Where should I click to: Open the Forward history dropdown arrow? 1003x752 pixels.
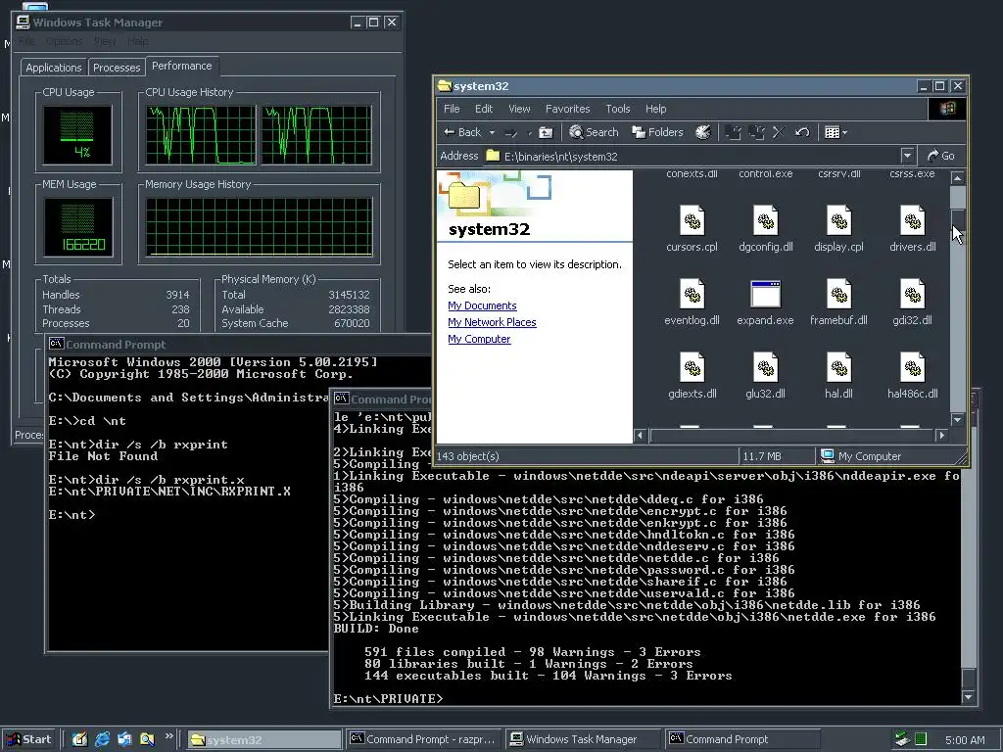[x=529, y=133]
